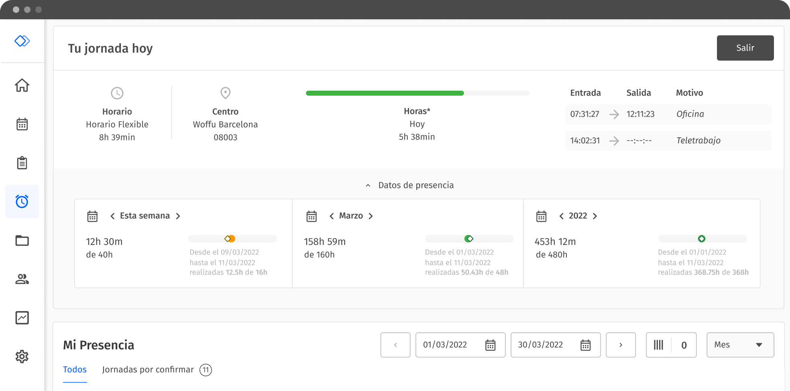The height and width of the screenshot is (391, 790).
Task: Switch to Jornadas por confirmar tab
Action: [x=148, y=369]
